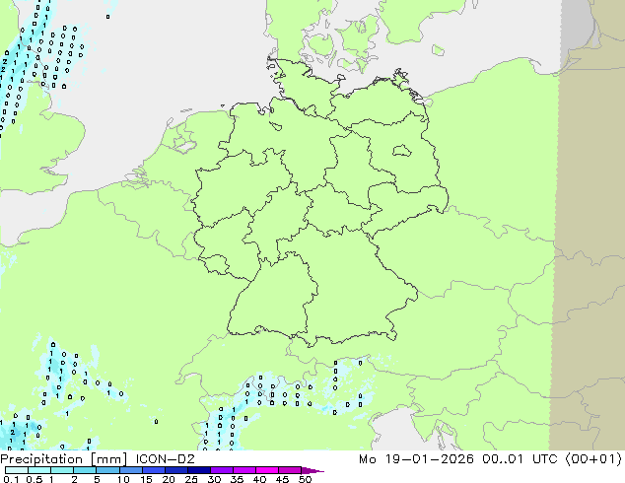Viewport: 625px width, 483px height.
Task: Click the date text 'Mo 19-01-2026'
Action: tap(416, 459)
